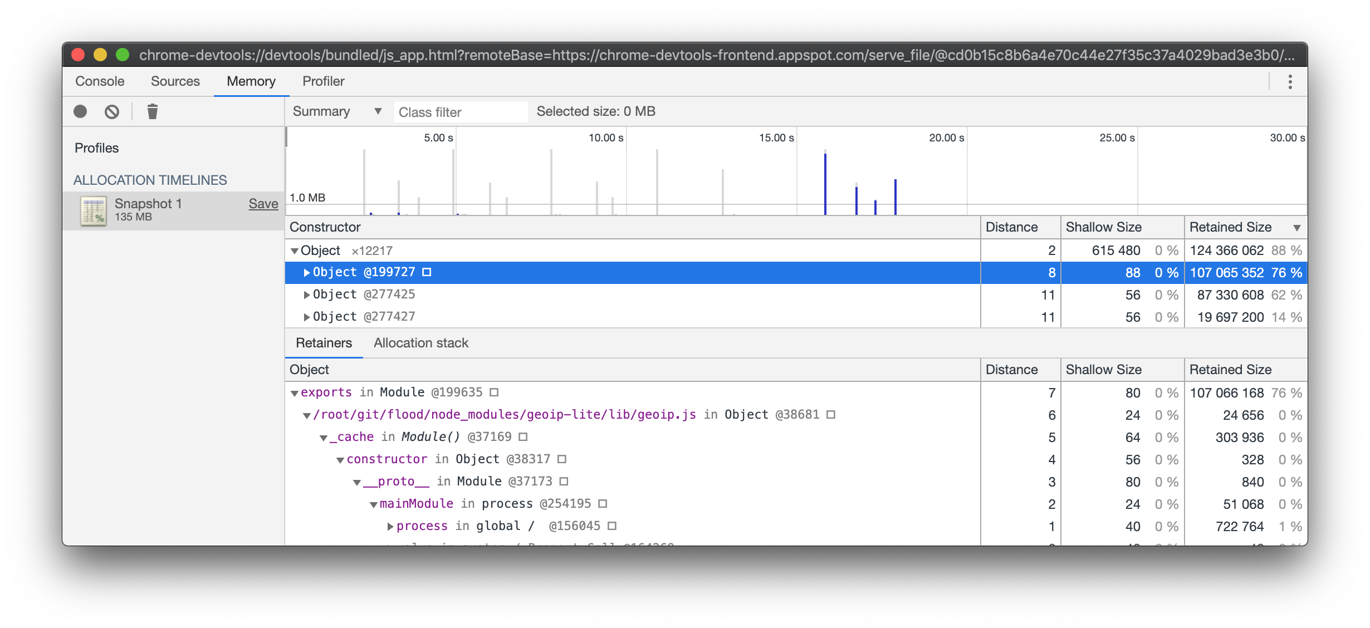Click tallest blue allocation bar in timeline
This screenshot has height=628, width=1370.
[825, 184]
